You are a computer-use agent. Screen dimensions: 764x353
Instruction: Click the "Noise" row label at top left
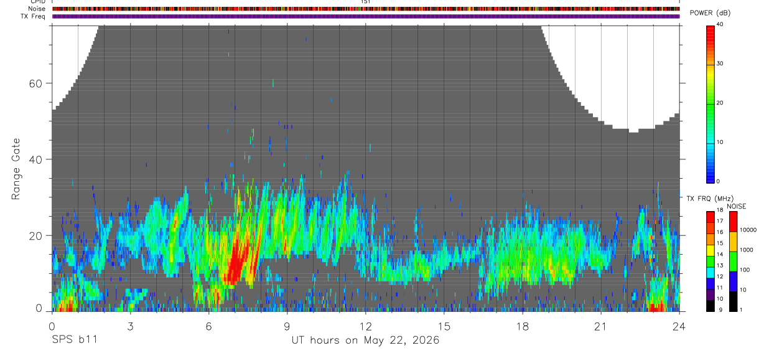(37, 9)
